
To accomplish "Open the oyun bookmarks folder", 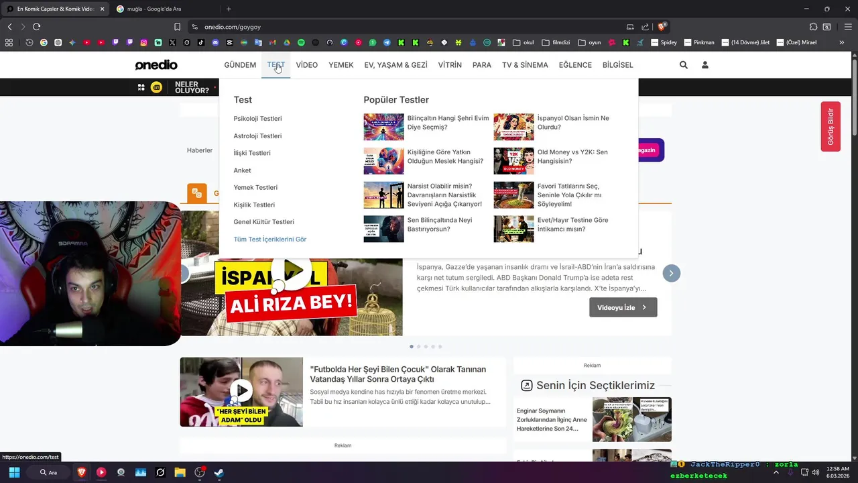I will tap(589, 42).
